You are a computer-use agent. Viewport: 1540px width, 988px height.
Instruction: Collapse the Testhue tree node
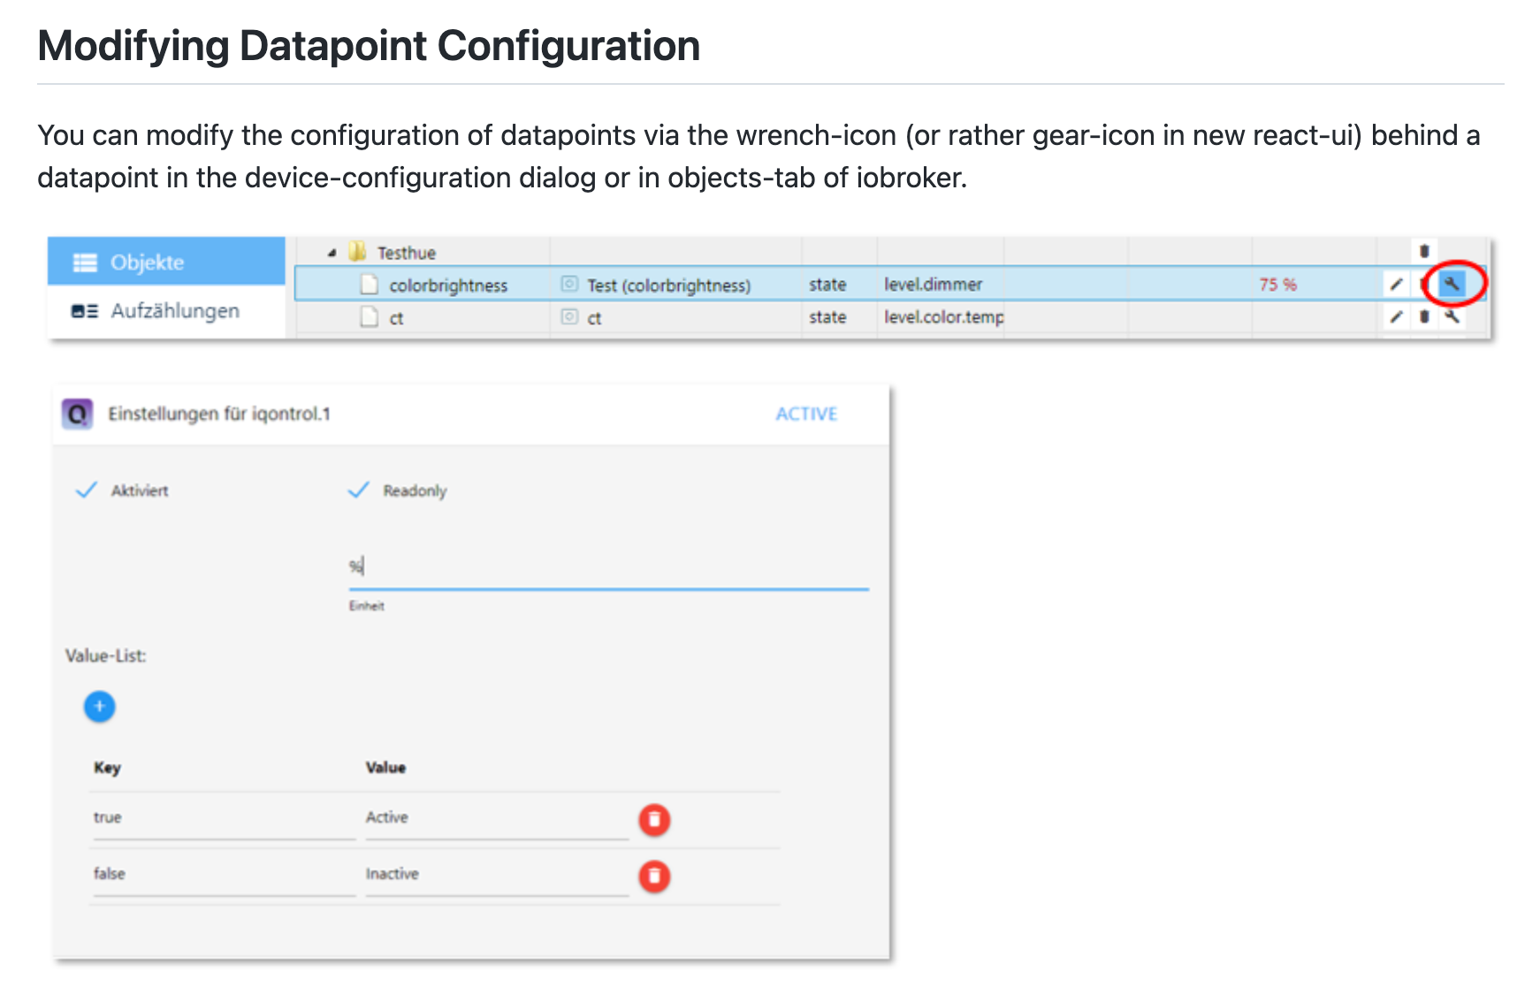coord(332,253)
